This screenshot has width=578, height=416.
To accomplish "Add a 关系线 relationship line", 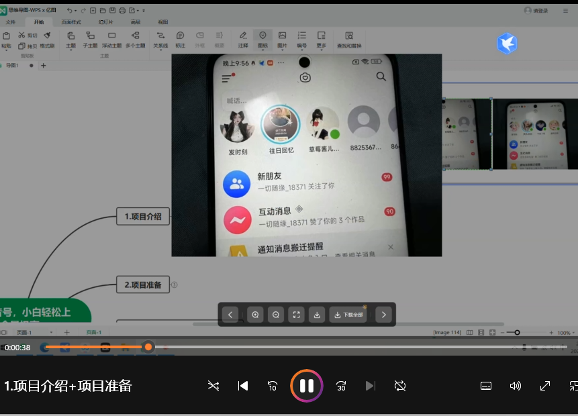I will point(160,40).
